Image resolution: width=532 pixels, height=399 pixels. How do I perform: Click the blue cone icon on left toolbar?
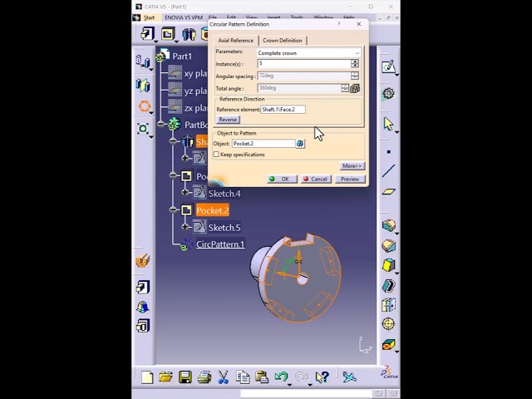(143, 307)
